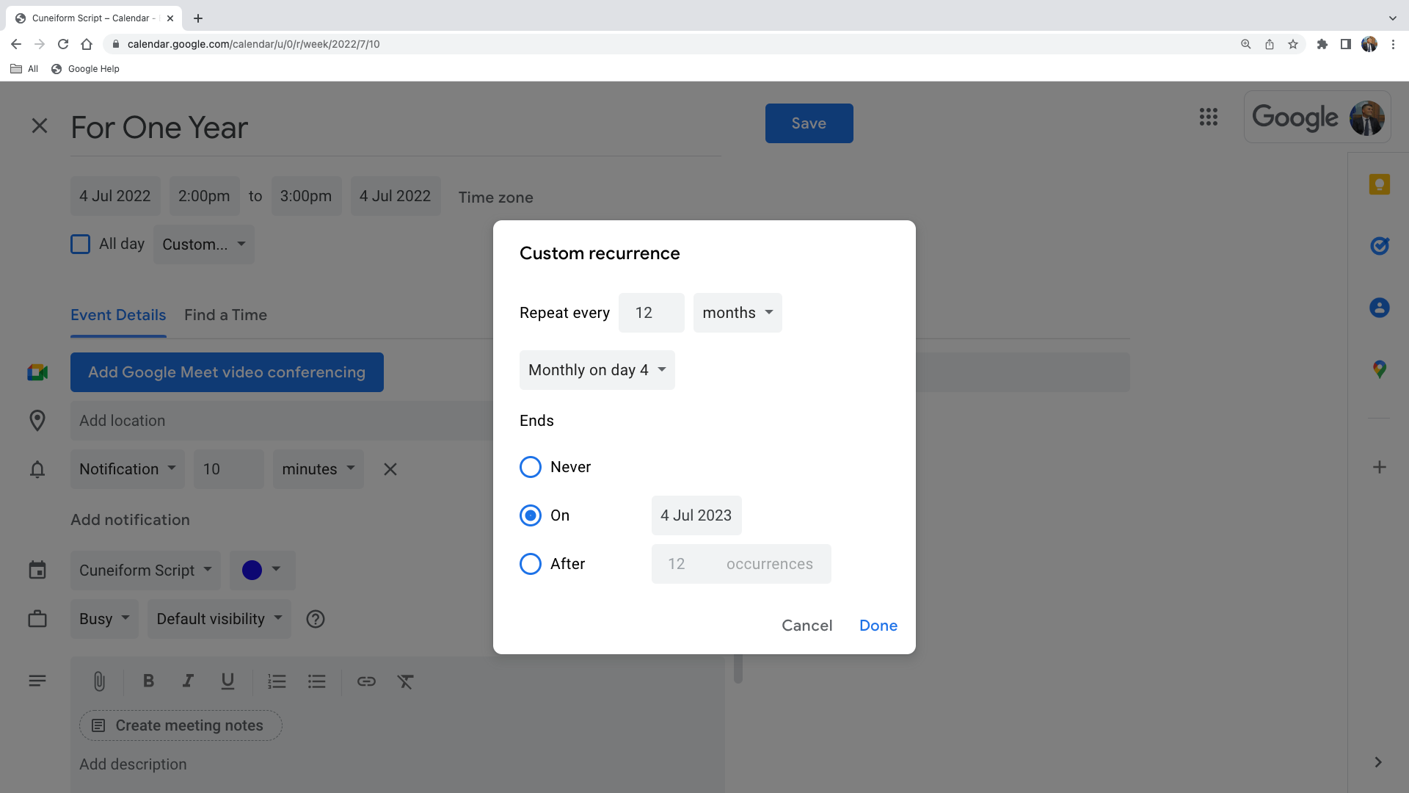
Task: Cancel the Custom recurrence dialog
Action: tap(807, 626)
